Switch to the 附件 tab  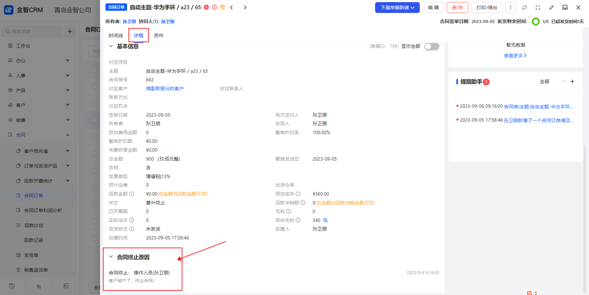[159, 35]
